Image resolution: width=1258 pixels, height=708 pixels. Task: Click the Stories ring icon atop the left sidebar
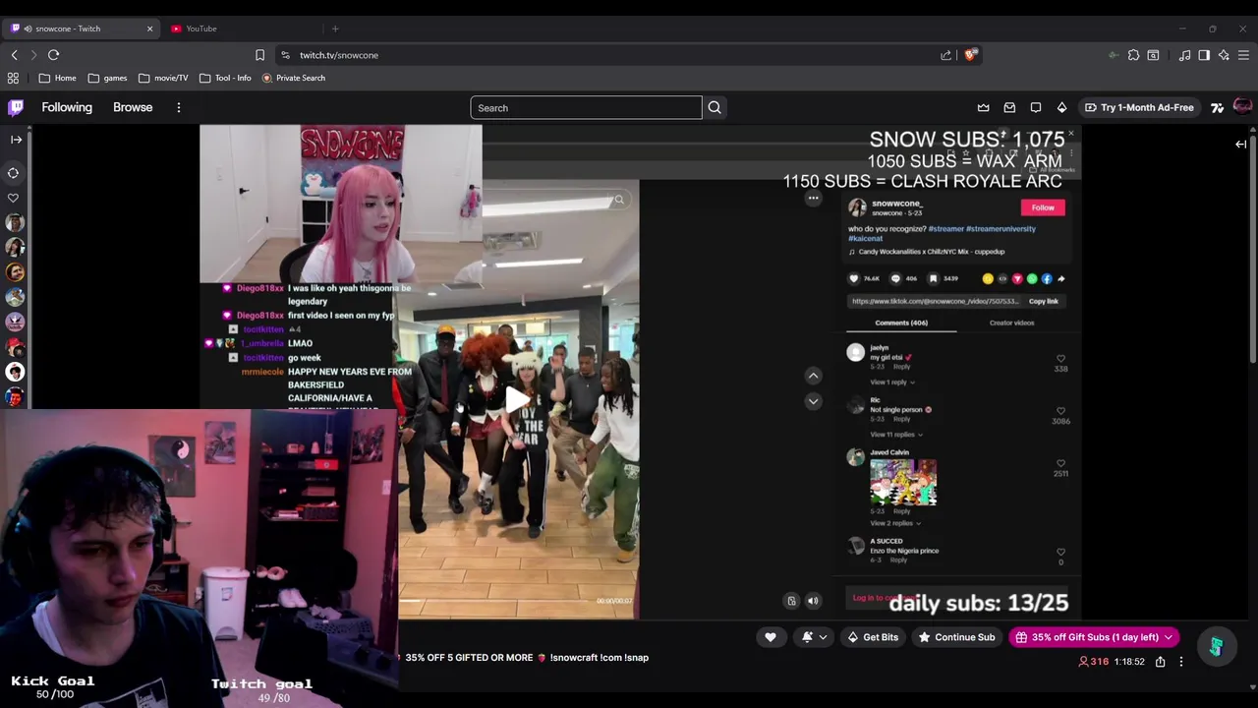(14, 173)
